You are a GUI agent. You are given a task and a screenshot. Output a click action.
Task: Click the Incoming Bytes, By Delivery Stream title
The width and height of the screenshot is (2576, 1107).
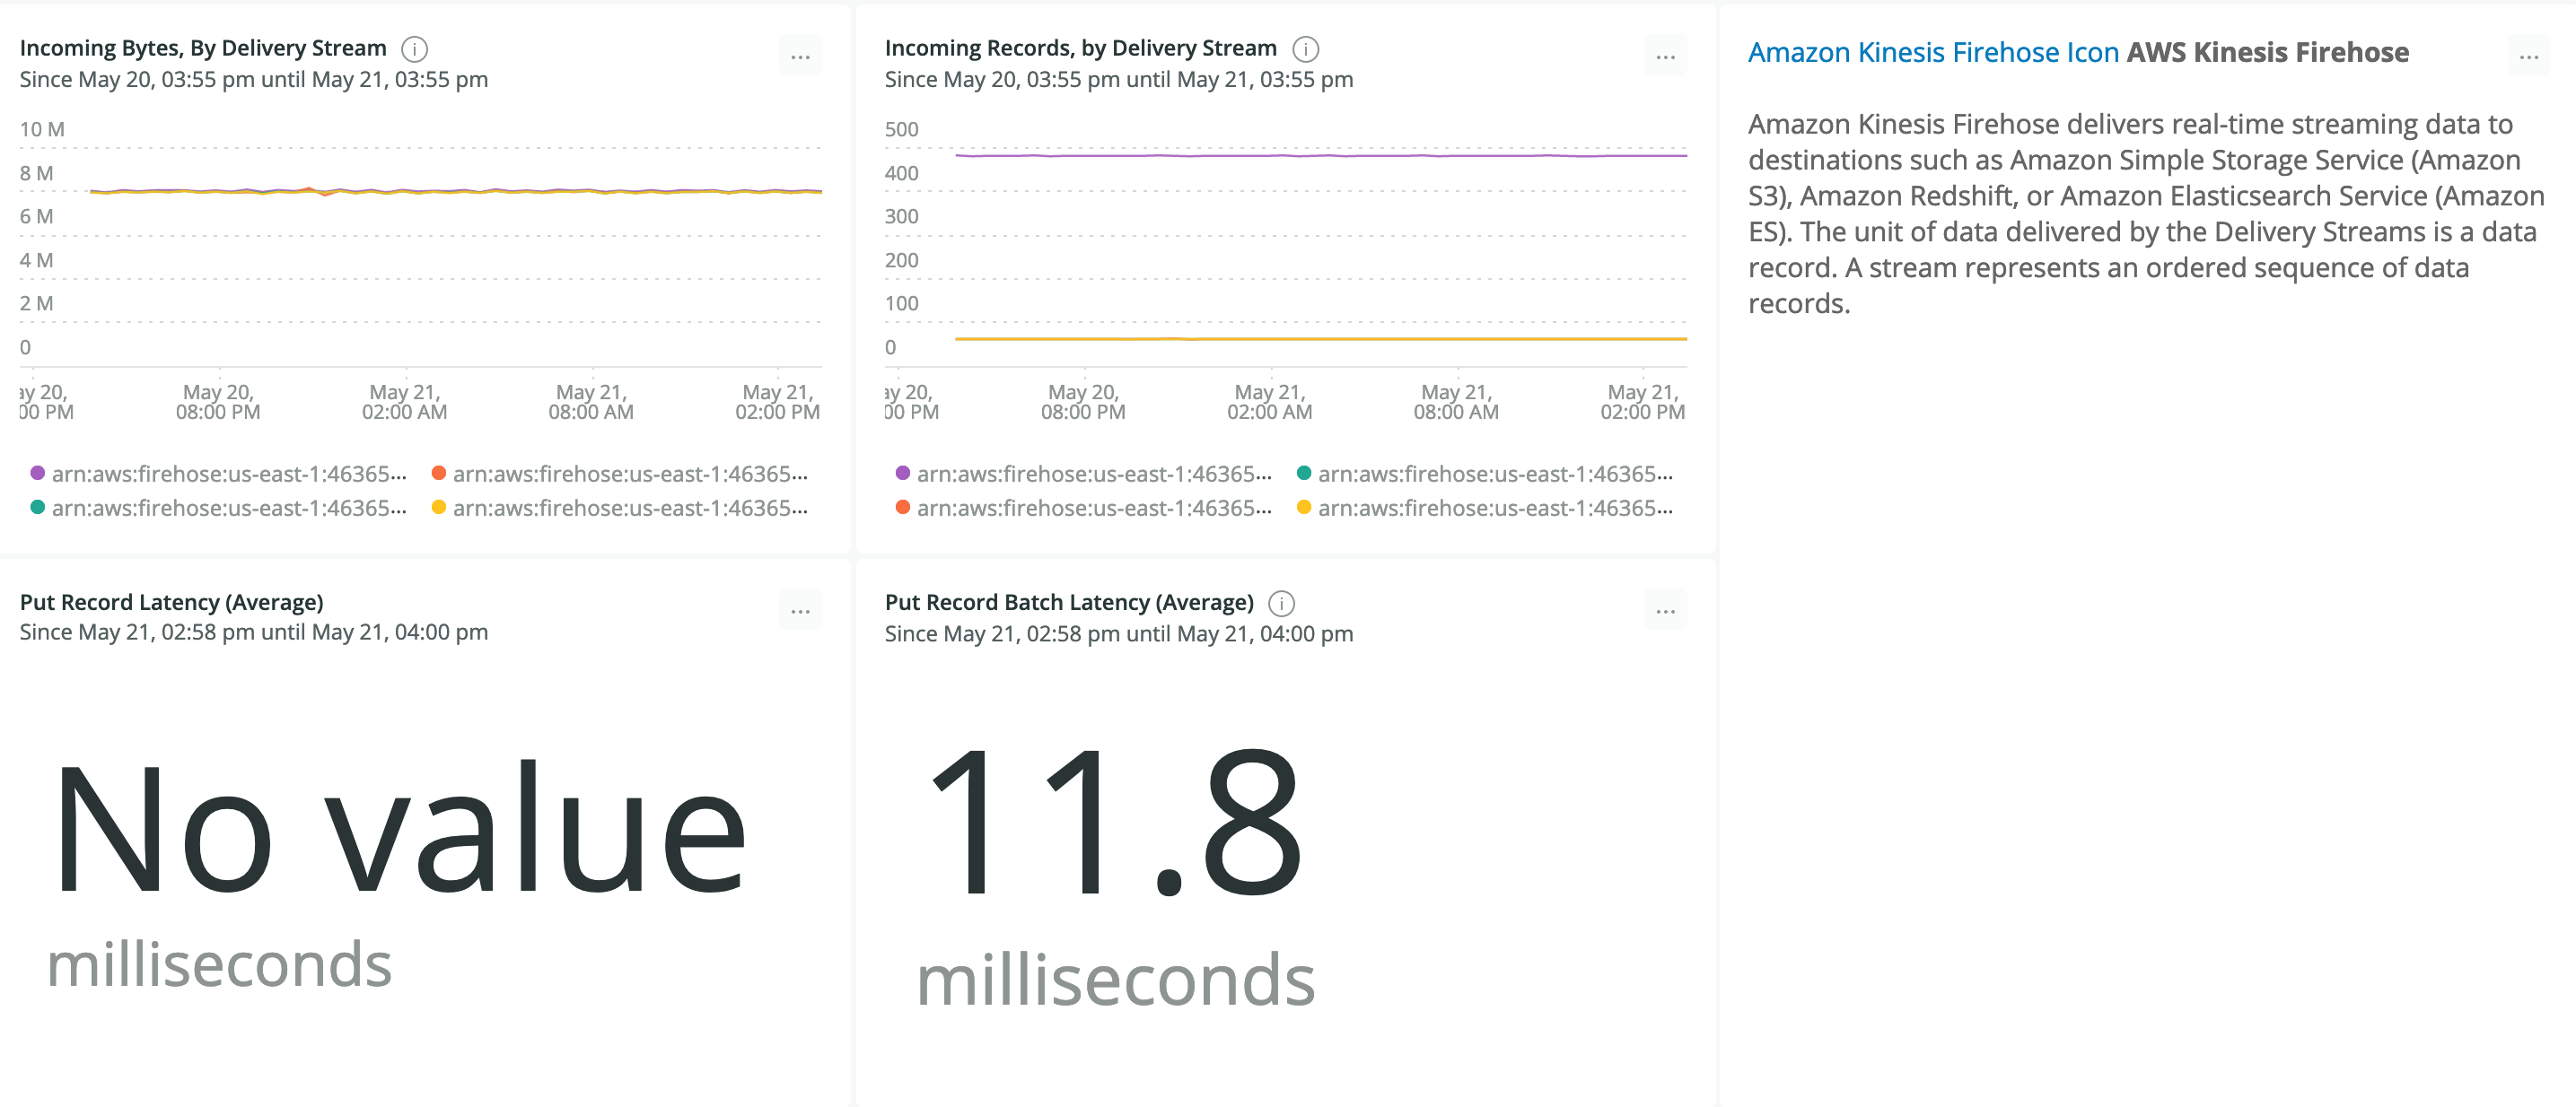click(x=203, y=48)
